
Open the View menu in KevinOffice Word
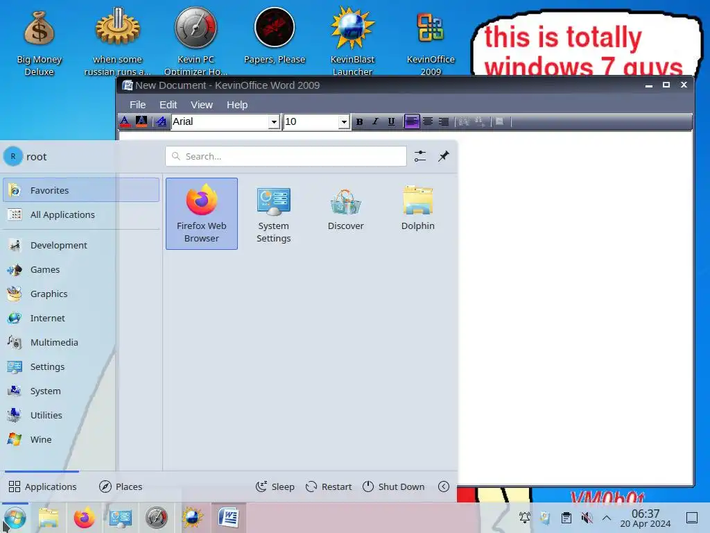coord(202,105)
